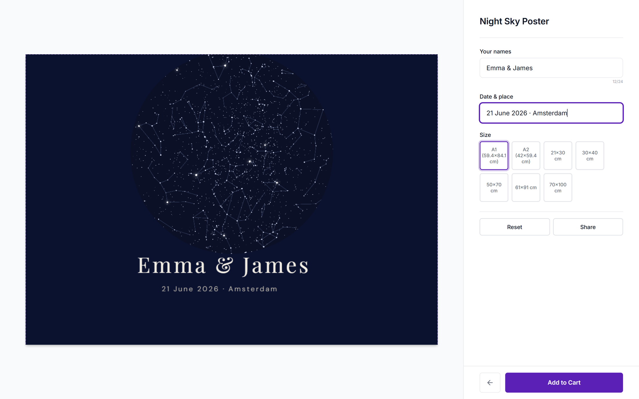This screenshot has height=399, width=639.
Task: Choose the 30×40 cm size option
Action: pos(590,156)
